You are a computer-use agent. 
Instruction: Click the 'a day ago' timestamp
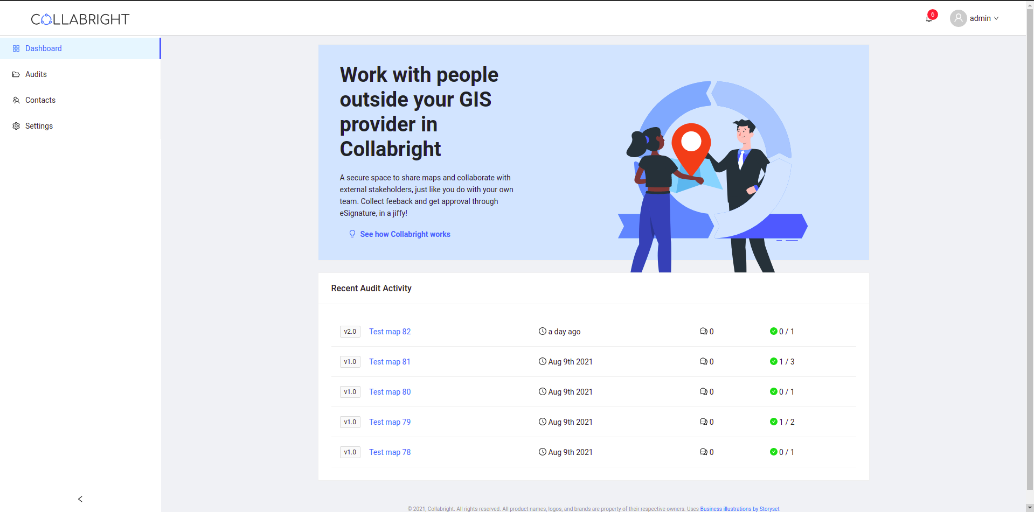click(564, 332)
